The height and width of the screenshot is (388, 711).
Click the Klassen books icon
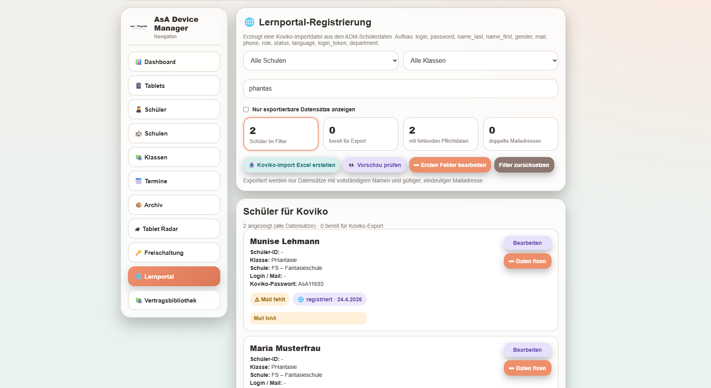pos(138,157)
